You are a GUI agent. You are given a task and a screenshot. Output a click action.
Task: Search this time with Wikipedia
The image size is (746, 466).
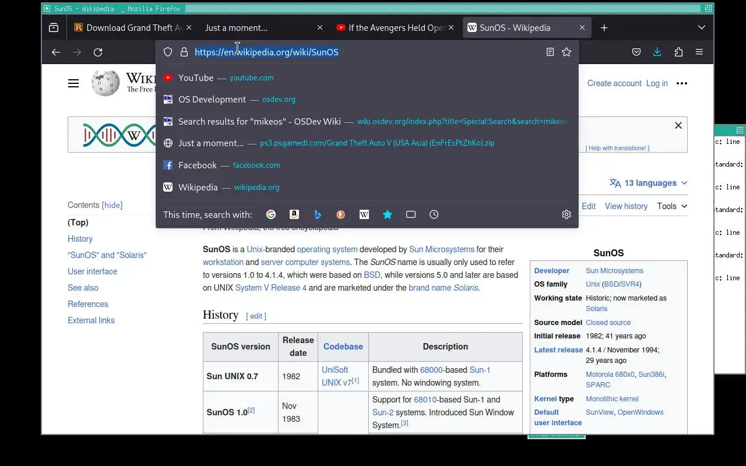[364, 214]
